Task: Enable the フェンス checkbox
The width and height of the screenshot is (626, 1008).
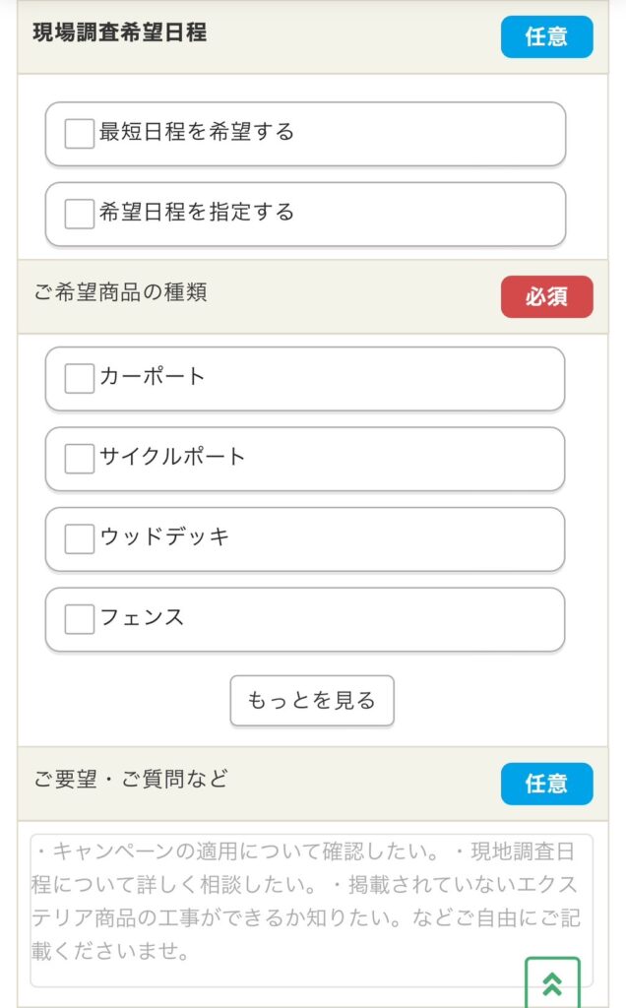Action: click(77, 619)
